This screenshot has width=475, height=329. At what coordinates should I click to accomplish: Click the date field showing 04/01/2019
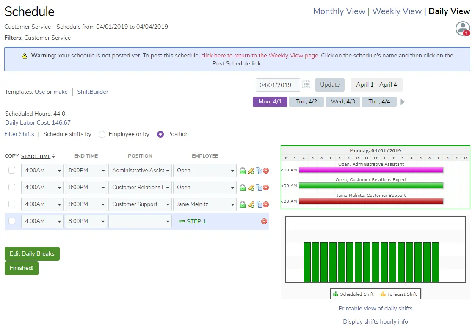tap(277, 85)
